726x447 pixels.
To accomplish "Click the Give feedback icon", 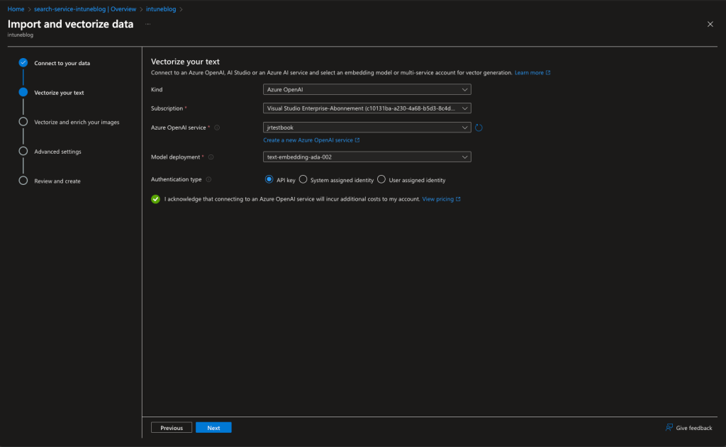I will (669, 428).
